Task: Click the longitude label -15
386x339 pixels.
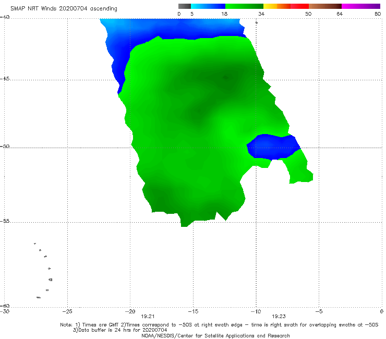Action: [193, 311]
